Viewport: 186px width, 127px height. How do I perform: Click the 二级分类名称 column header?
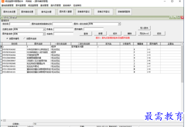tap(84, 44)
